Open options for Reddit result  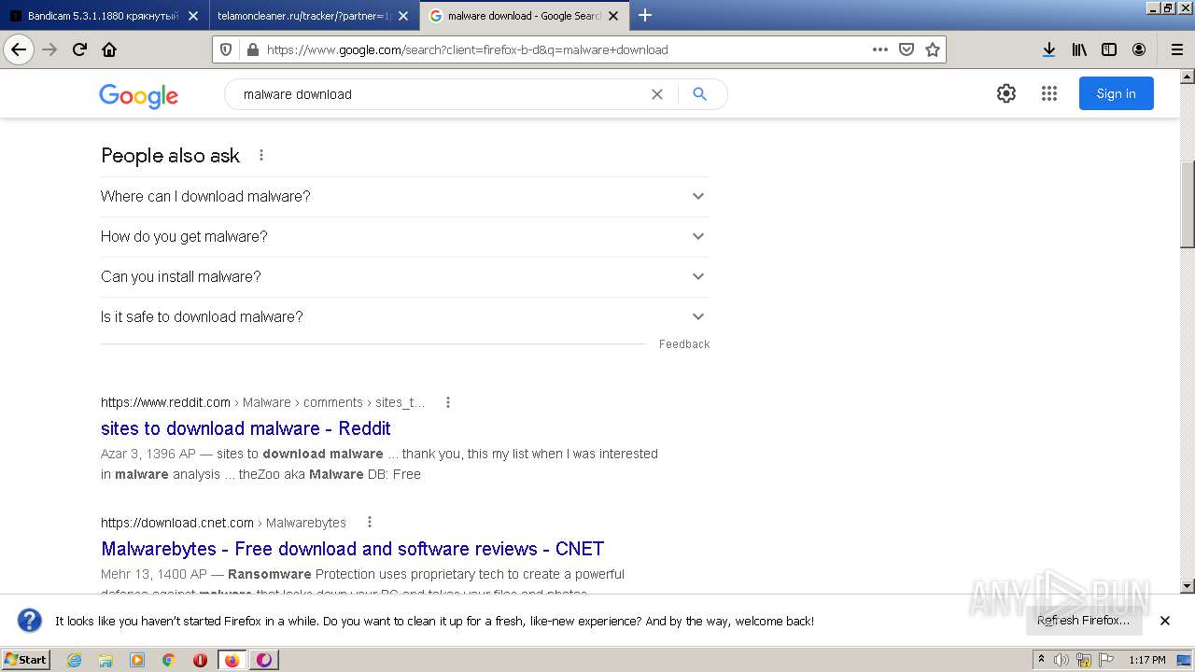[448, 402]
